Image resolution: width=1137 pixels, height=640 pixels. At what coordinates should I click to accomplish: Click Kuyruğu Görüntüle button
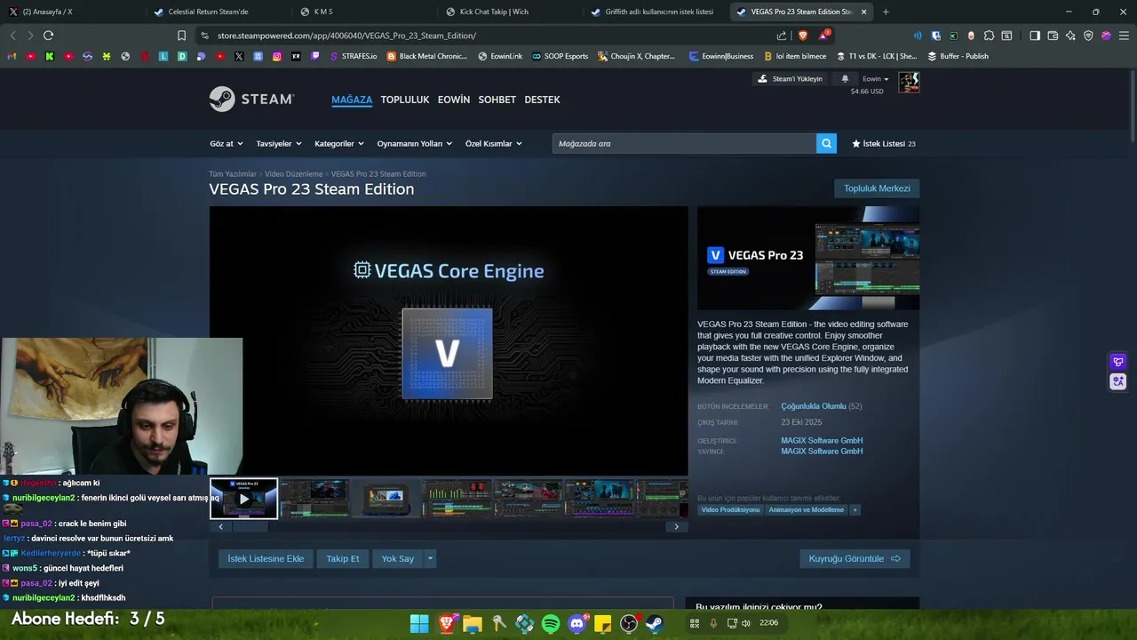(x=855, y=558)
